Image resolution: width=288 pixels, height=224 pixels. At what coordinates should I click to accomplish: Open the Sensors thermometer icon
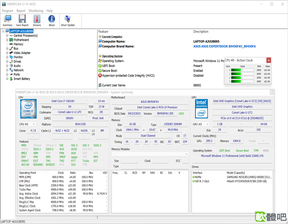point(37,19)
